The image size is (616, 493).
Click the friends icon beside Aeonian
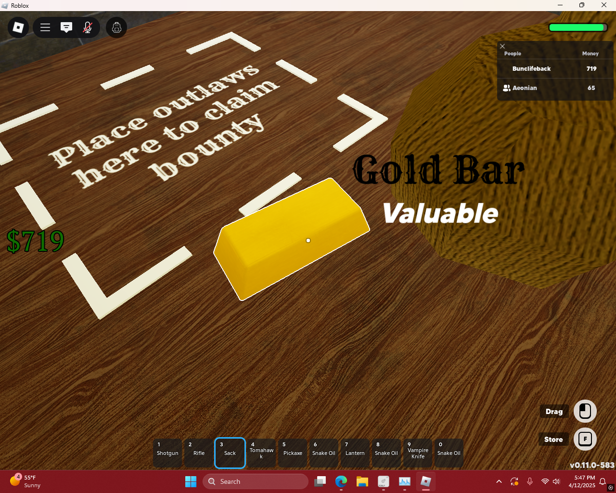[506, 88]
